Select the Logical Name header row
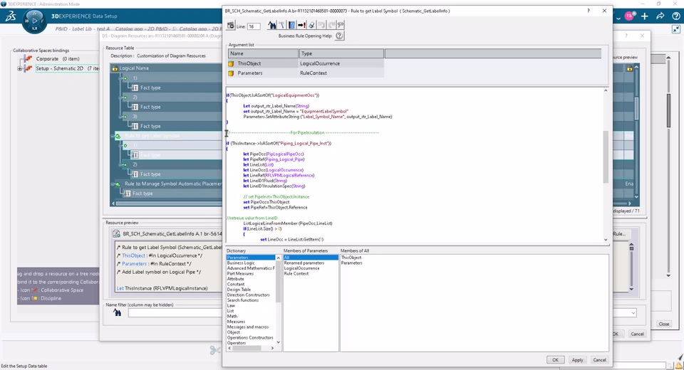The width and height of the screenshot is (684, 370). (x=167, y=68)
